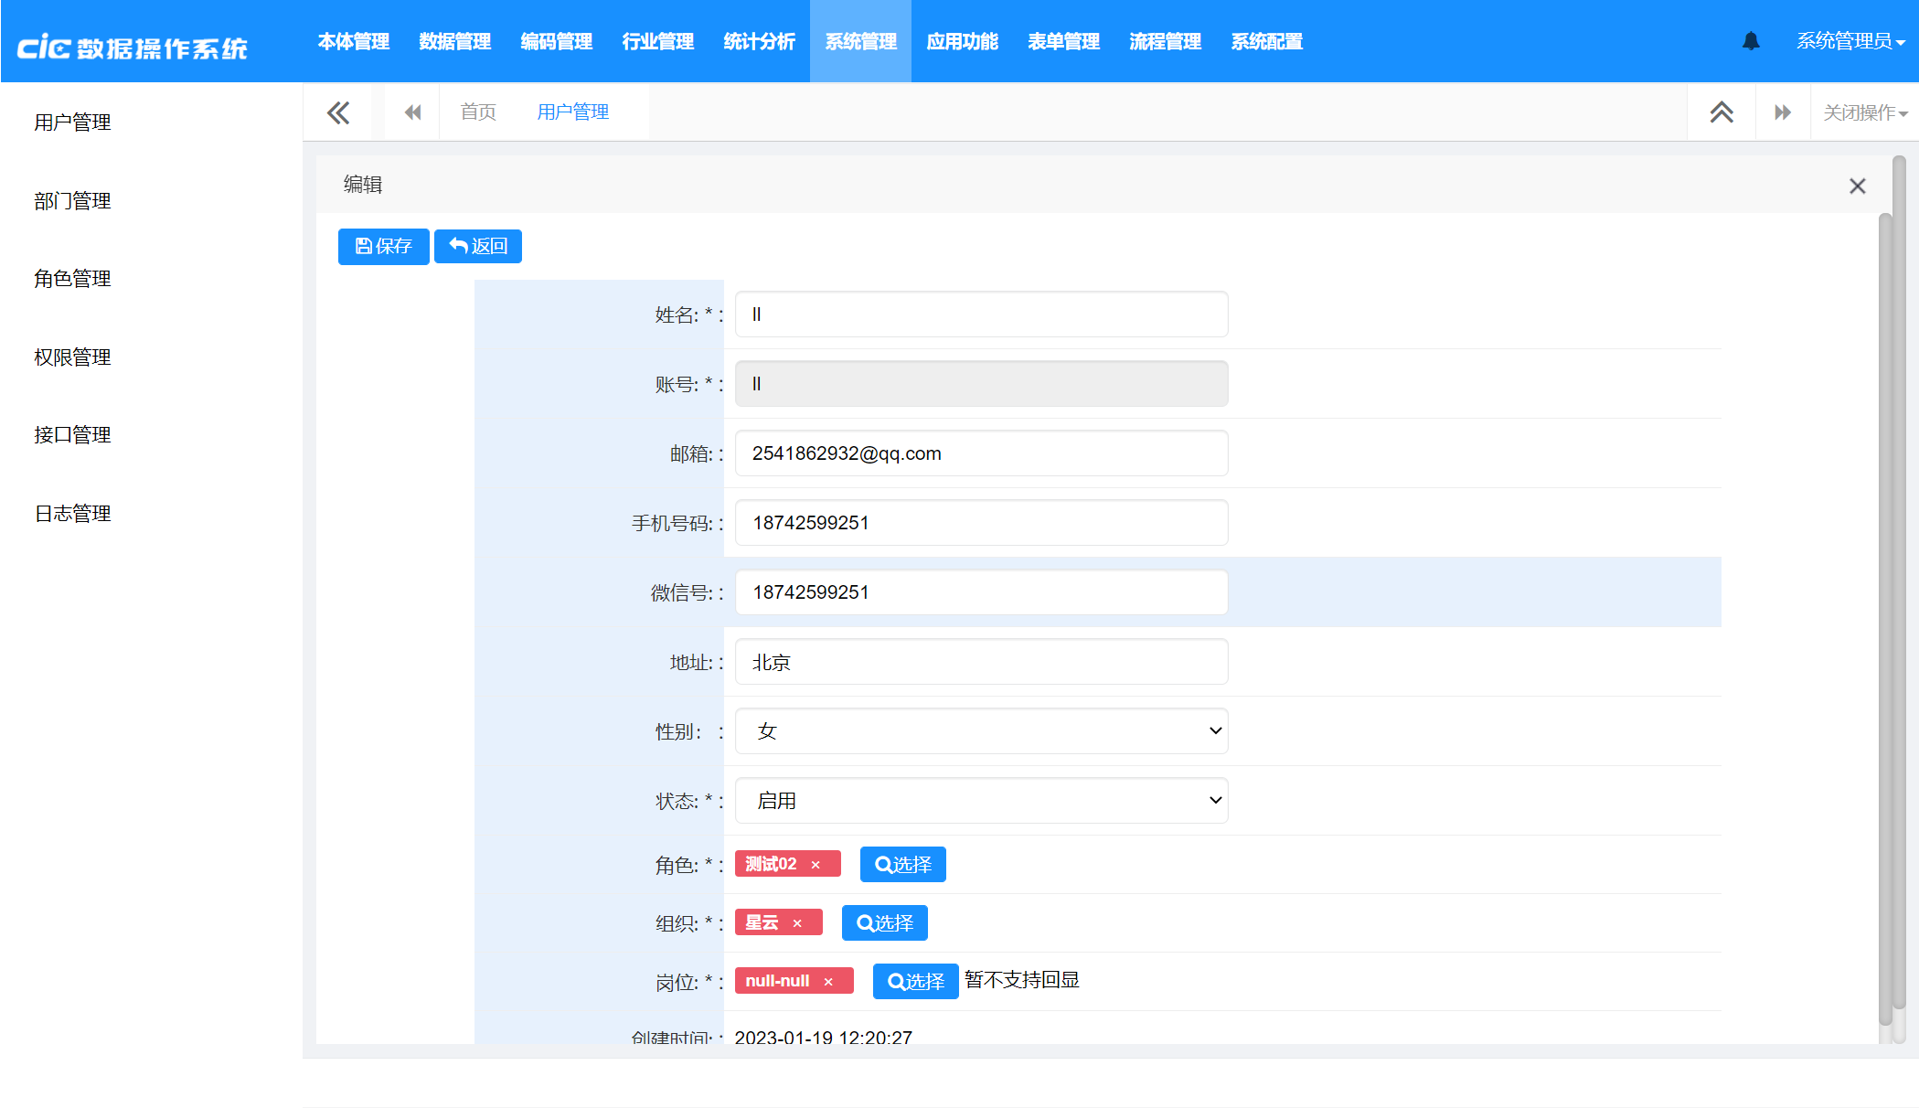The height and width of the screenshot is (1108, 1919).
Task: Remove the null-null position tag
Action: (828, 982)
